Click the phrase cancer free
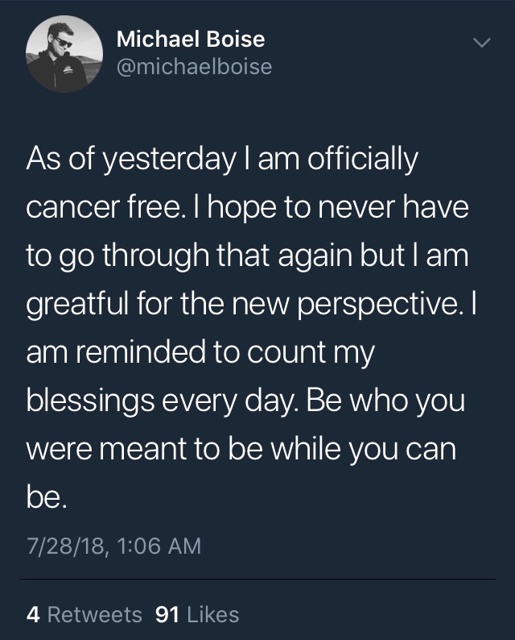Image resolution: width=515 pixels, height=640 pixels. pos(104,207)
